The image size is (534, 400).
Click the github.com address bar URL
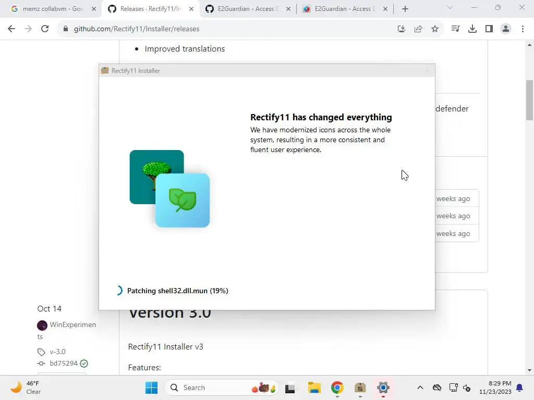pyautogui.click(x=137, y=29)
